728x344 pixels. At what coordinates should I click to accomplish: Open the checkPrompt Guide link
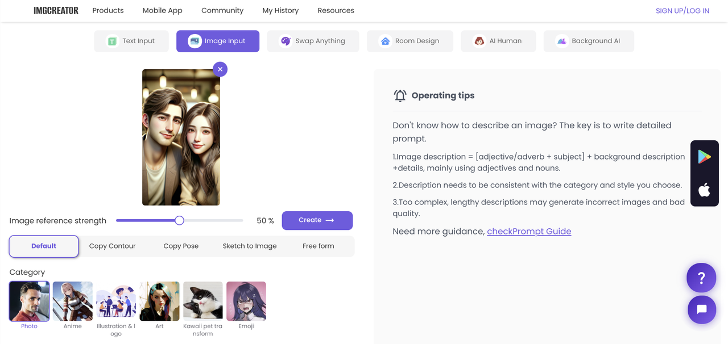coord(529,231)
